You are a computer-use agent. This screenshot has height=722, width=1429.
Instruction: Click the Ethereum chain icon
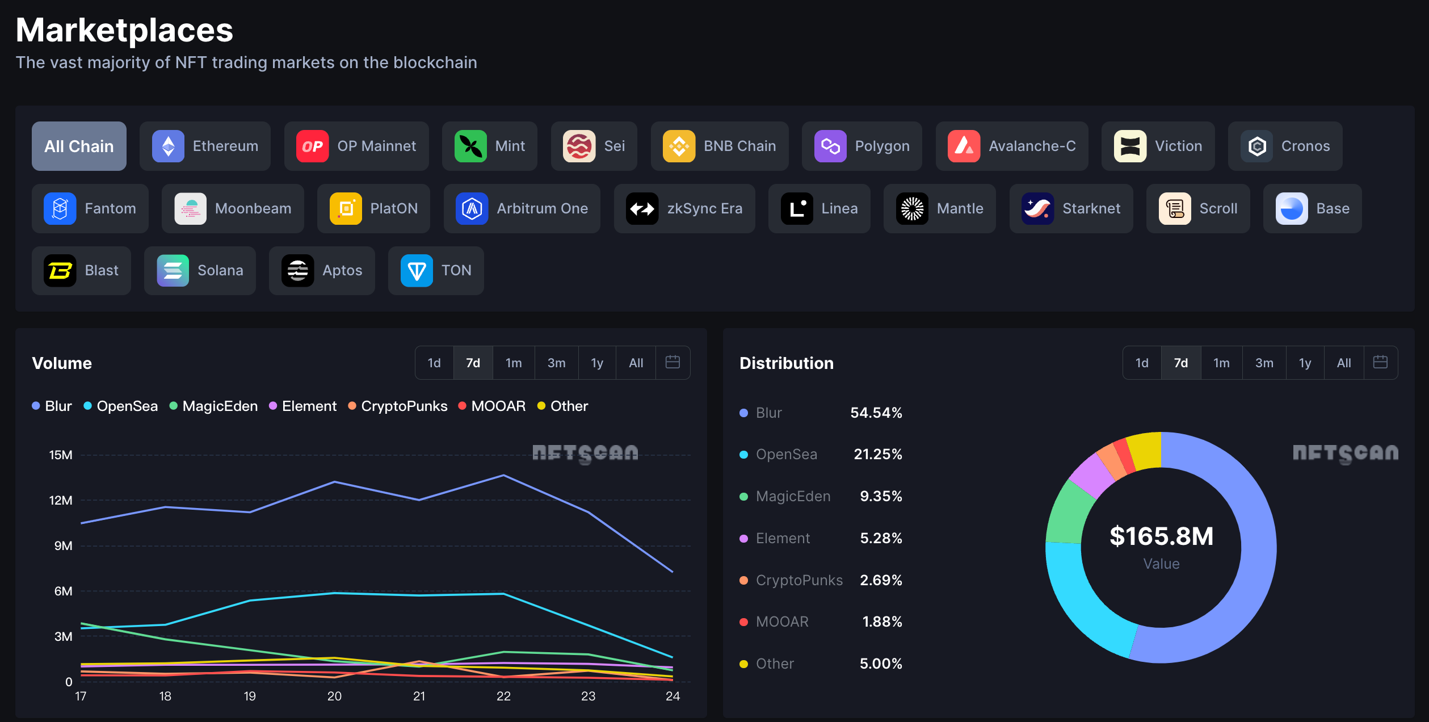tap(168, 146)
